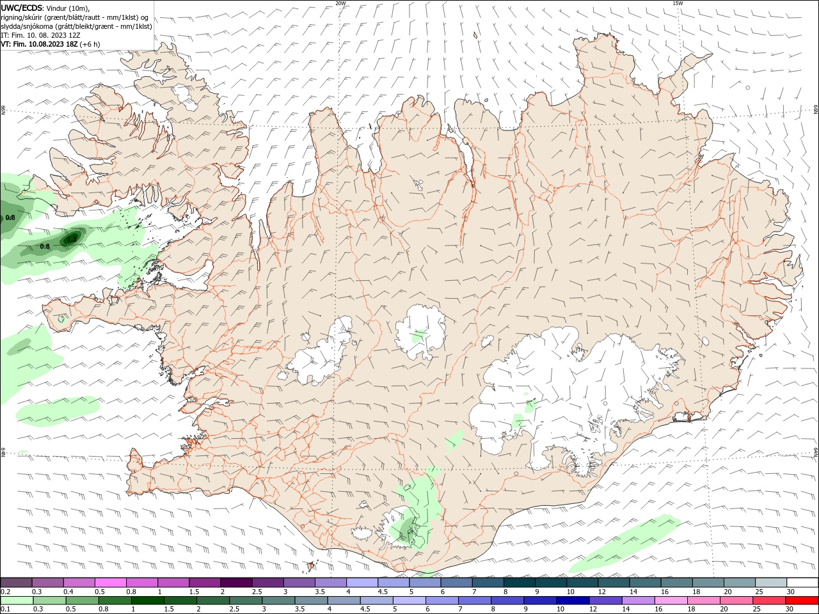Click the 'UWC/ECDS: Vindur (10m)' title text

[x=45, y=8]
